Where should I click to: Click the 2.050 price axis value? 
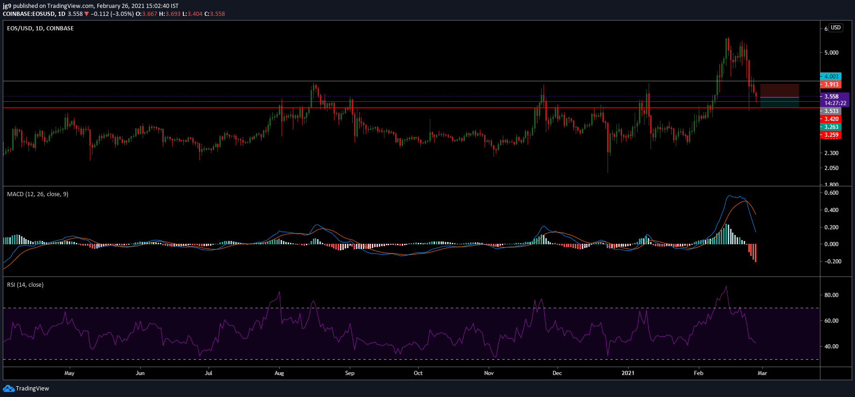[831, 168]
